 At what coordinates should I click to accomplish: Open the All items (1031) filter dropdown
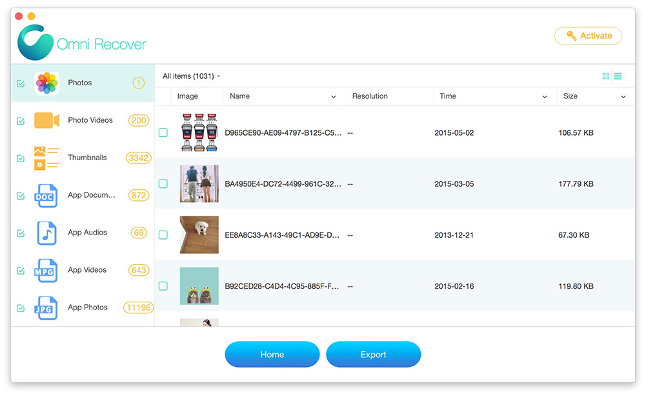[192, 76]
